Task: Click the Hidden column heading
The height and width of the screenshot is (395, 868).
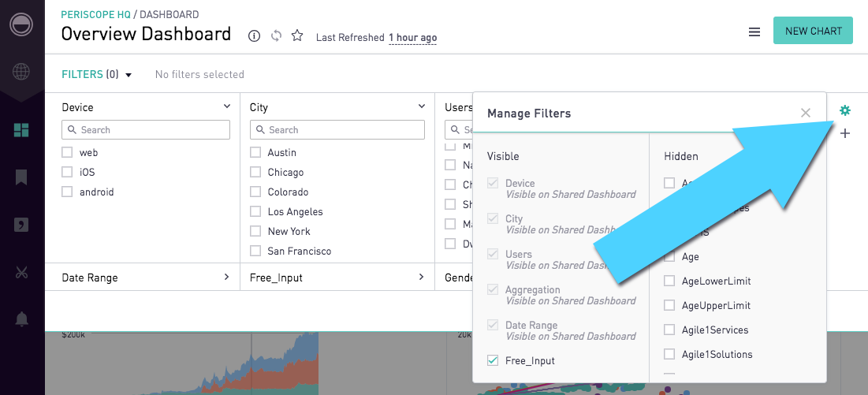Action: (681, 157)
